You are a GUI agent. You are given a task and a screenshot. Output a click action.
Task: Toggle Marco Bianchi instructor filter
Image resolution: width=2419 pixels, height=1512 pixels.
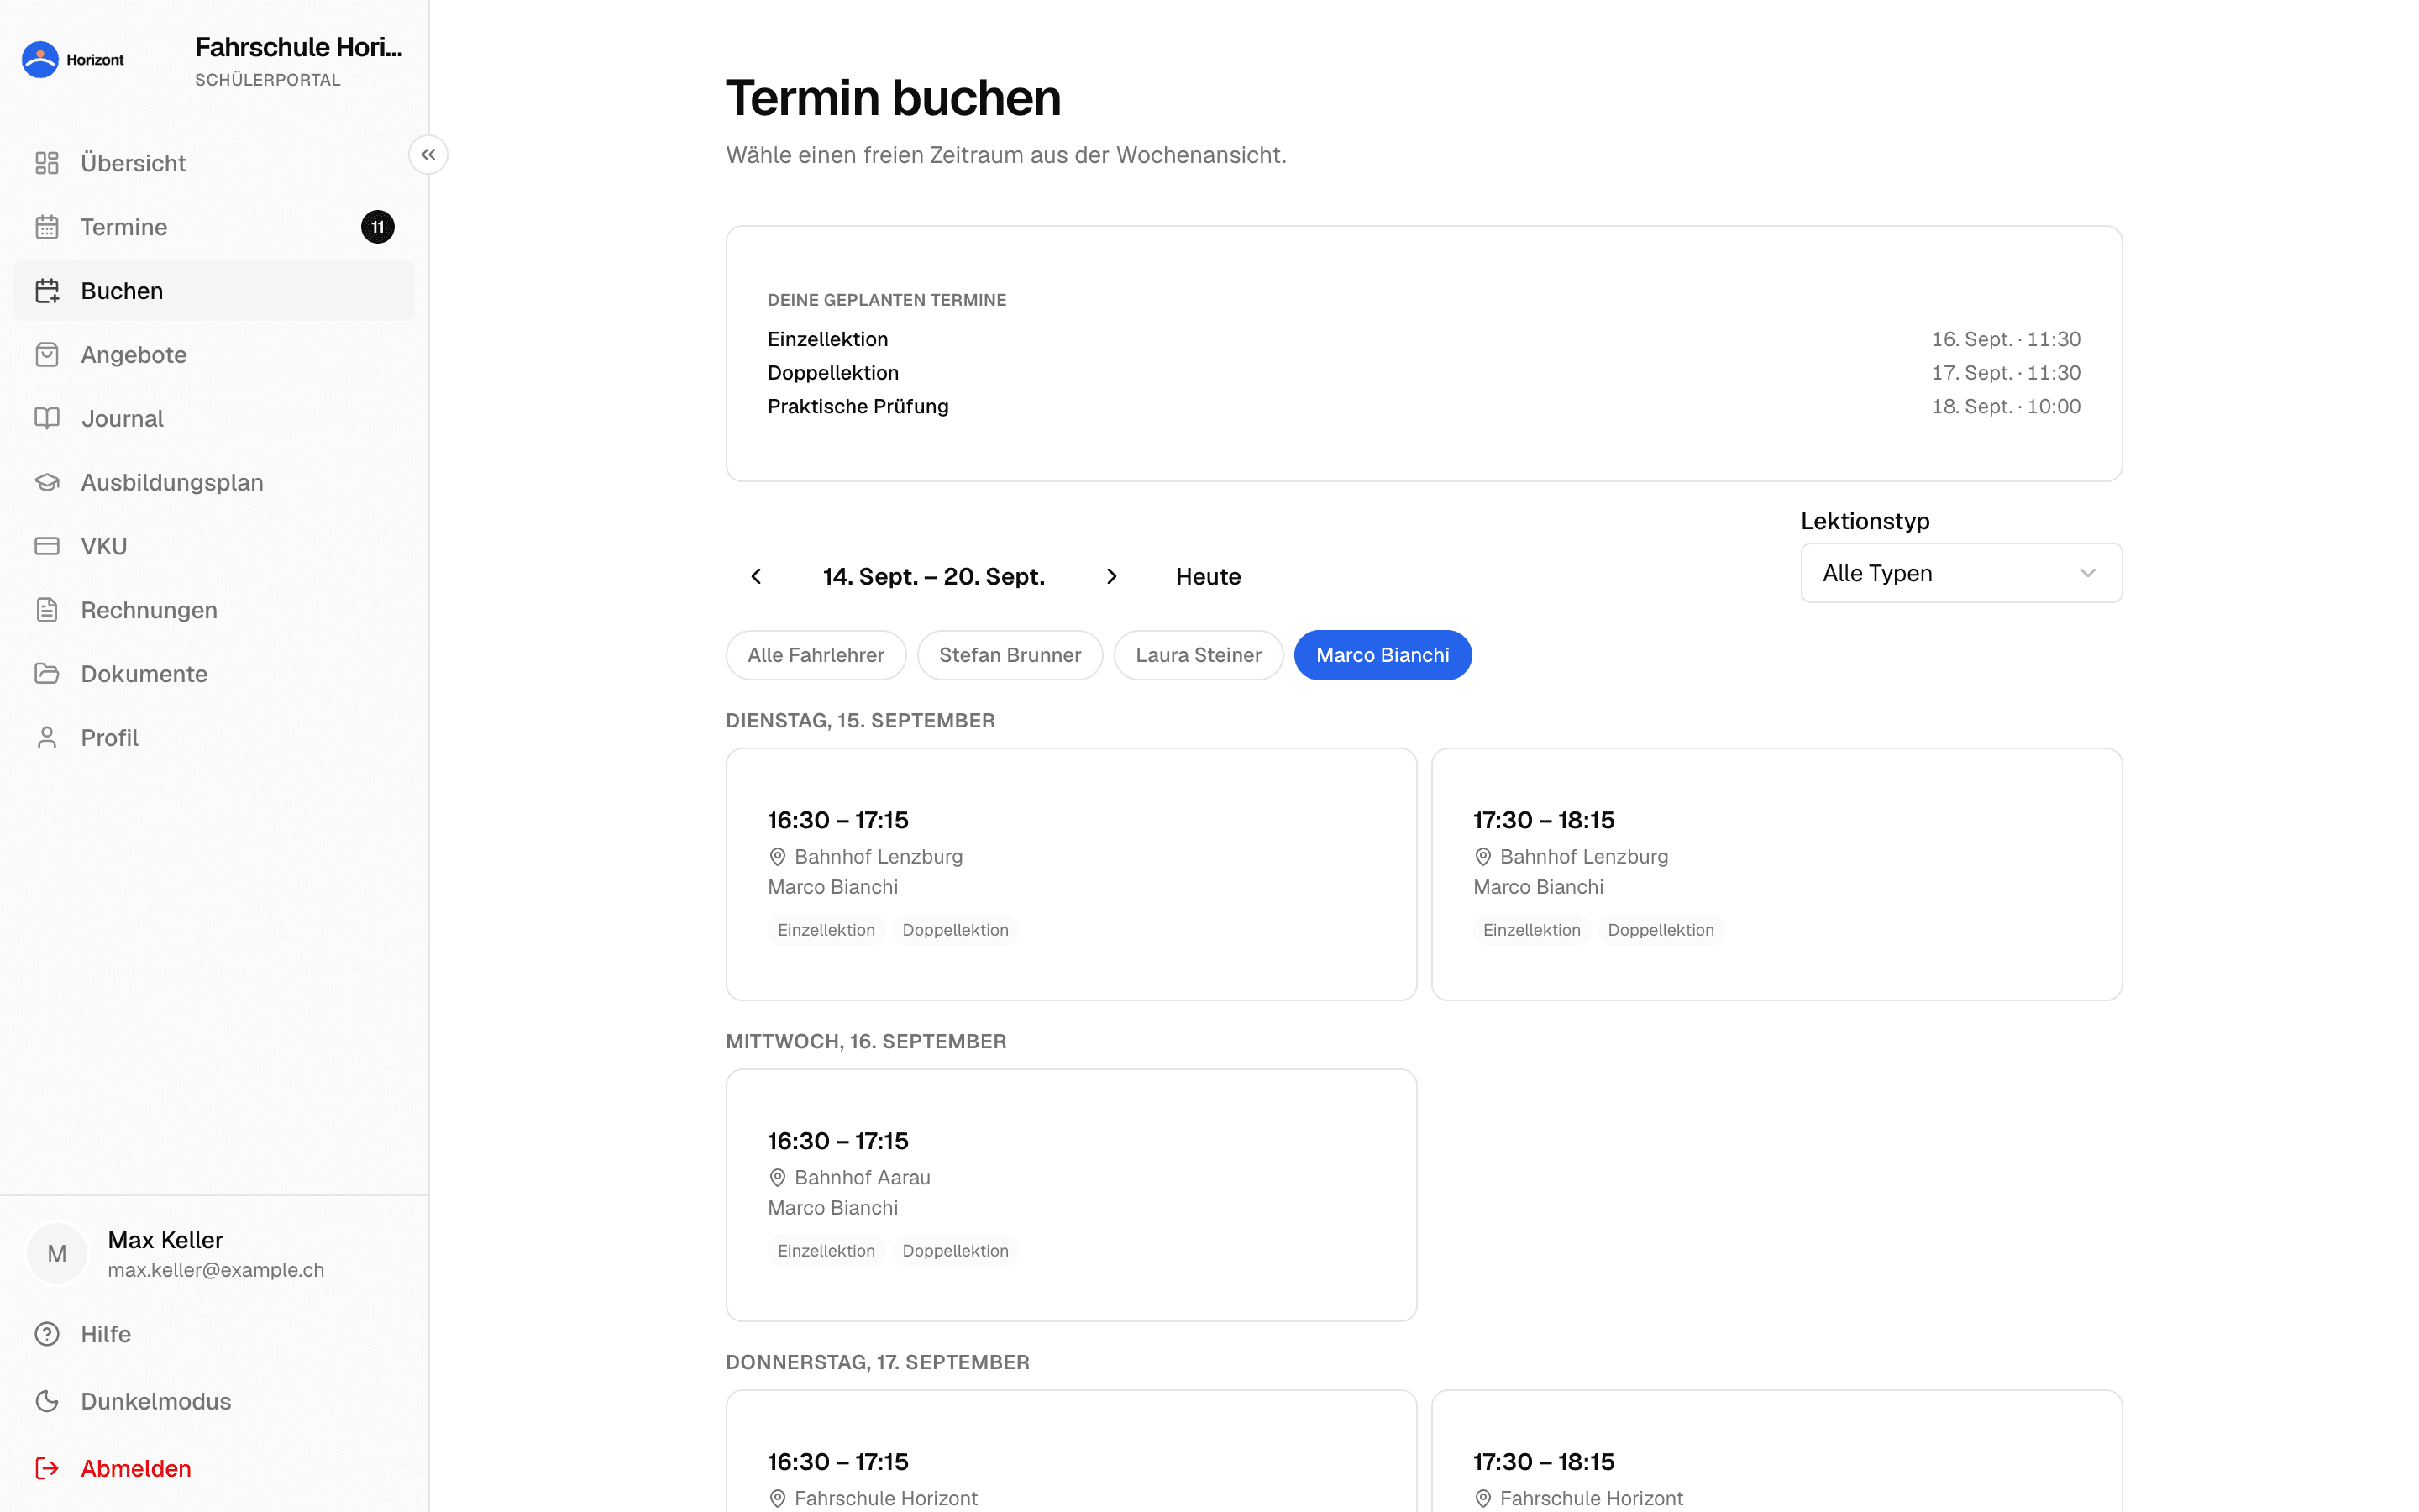click(x=1383, y=655)
